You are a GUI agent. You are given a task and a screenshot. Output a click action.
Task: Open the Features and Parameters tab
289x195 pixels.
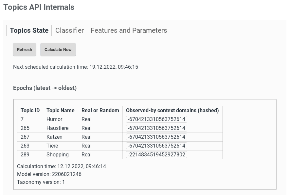(129, 30)
